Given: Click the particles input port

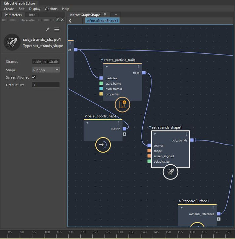Looking at the screenshot, I should [101, 78].
